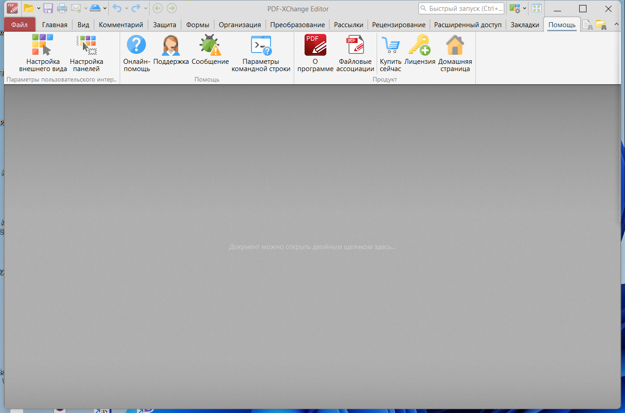Maximize the PDF-XChange Editor window
The height and width of the screenshot is (413, 625).
click(583, 9)
